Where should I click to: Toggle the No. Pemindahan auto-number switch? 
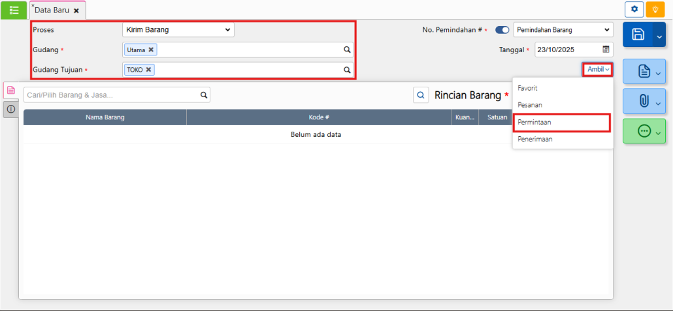tap(502, 30)
